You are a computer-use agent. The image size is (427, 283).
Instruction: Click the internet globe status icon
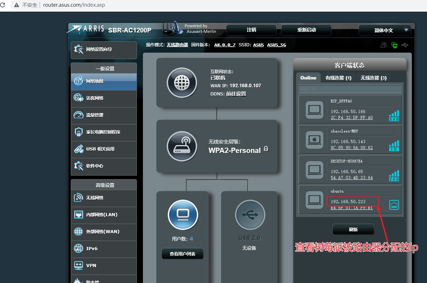(182, 83)
